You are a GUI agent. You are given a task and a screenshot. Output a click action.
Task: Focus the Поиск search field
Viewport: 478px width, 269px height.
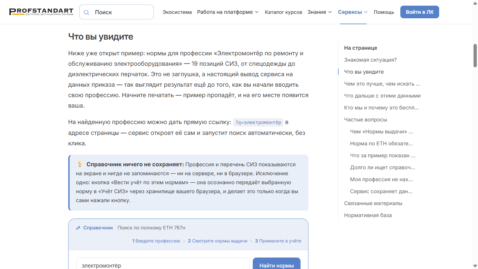[117, 12]
